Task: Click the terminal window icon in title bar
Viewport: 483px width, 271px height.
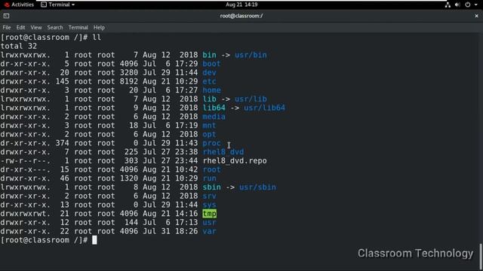Action: [x=6, y=16]
